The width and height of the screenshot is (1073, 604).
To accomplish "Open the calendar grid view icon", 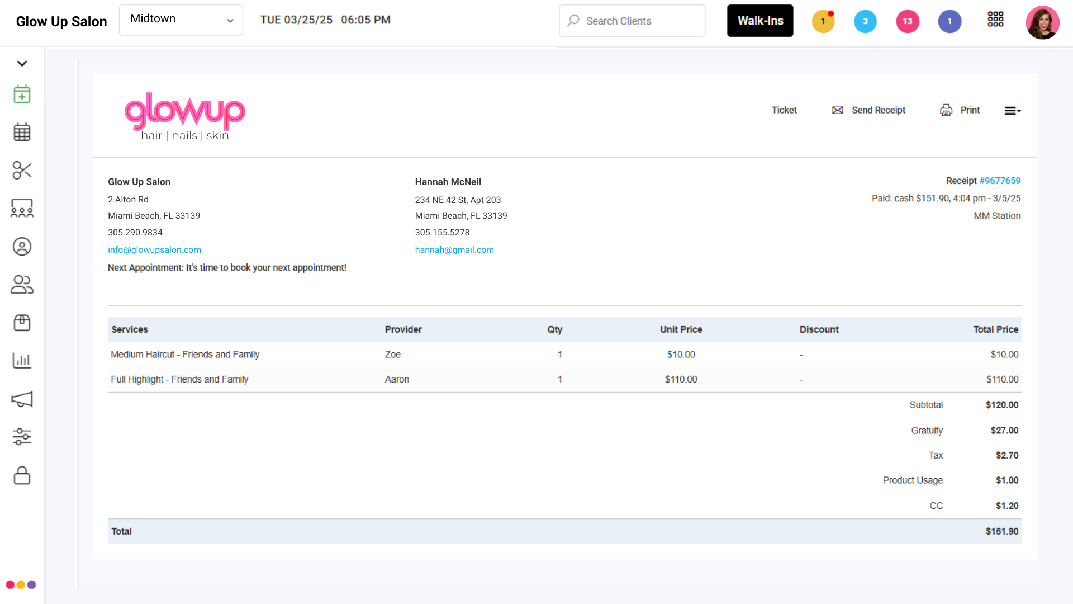I will (x=22, y=132).
